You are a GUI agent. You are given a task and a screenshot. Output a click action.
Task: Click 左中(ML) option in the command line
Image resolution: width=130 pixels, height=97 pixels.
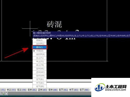[x=32, y=90]
